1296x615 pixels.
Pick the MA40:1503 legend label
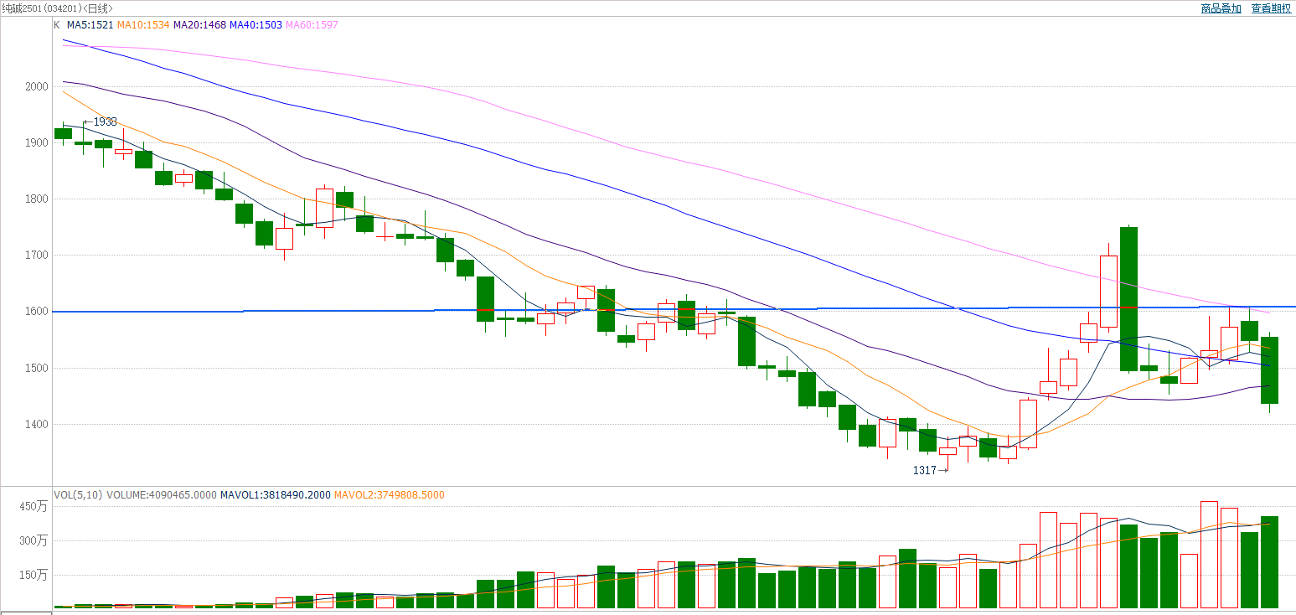[x=256, y=25]
